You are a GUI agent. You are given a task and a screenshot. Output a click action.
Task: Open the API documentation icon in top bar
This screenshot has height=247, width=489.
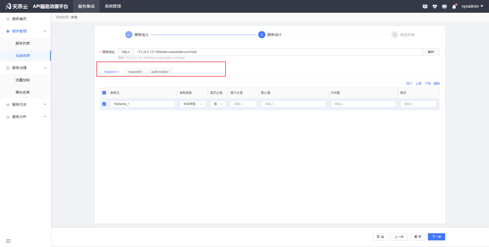[425, 6]
